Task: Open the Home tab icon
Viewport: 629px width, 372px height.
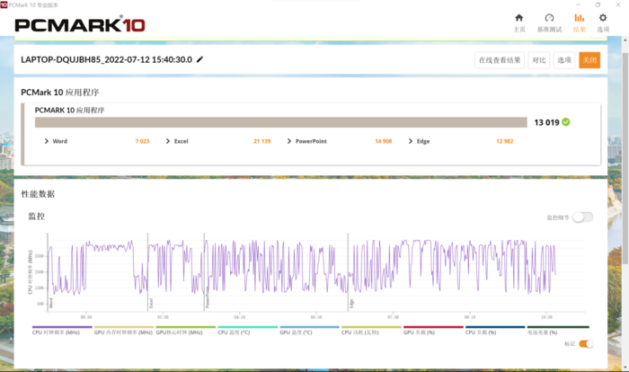Action: click(519, 18)
